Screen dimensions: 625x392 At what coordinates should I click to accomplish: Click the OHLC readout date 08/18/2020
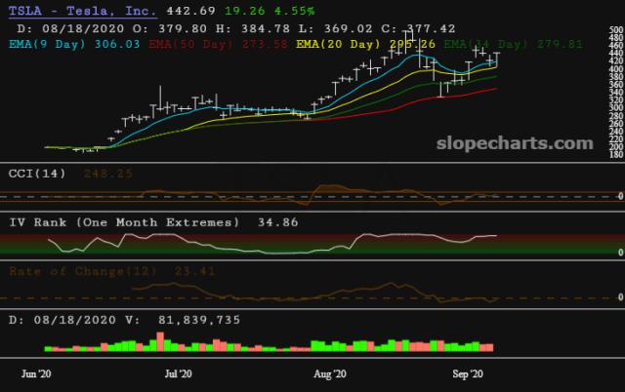click(x=83, y=28)
